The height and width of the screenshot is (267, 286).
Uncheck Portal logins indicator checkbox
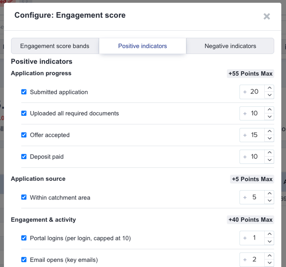coord(24,238)
